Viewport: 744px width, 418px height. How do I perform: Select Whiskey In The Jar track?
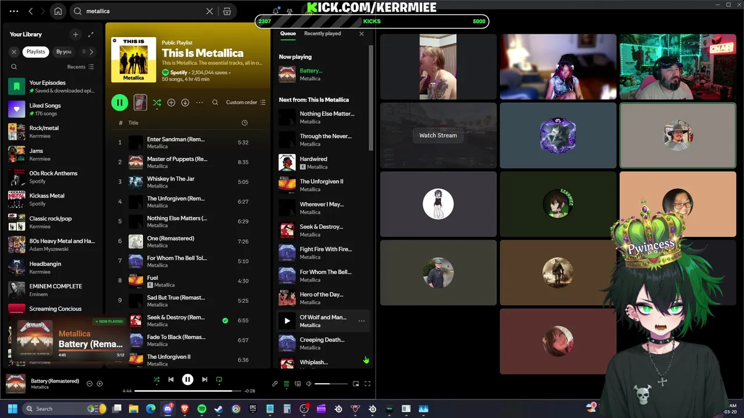click(x=189, y=182)
